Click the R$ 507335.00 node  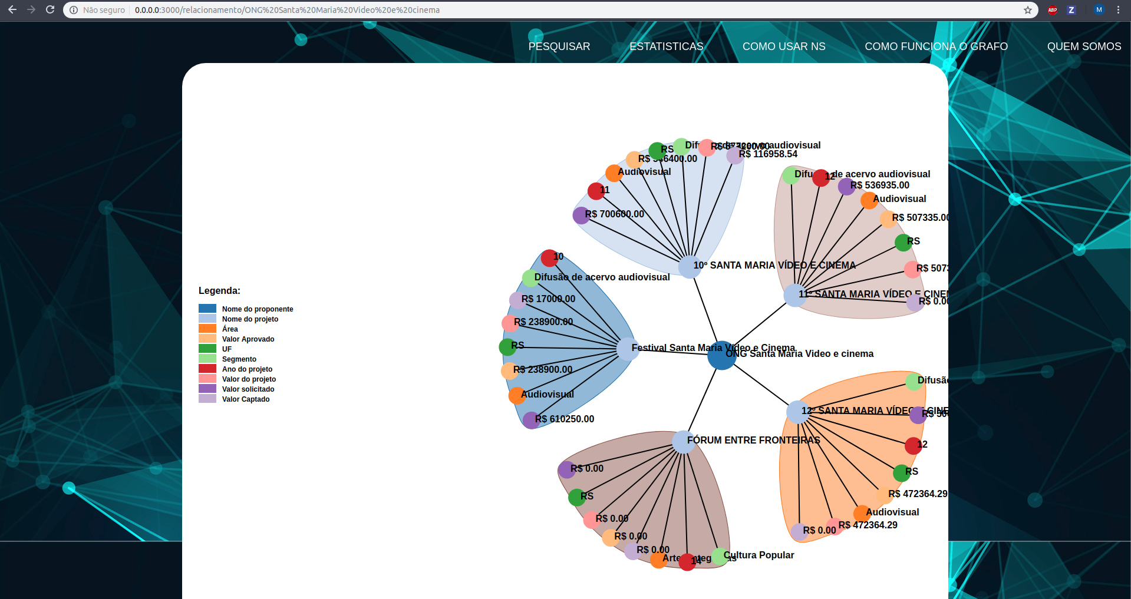(x=888, y=219)
